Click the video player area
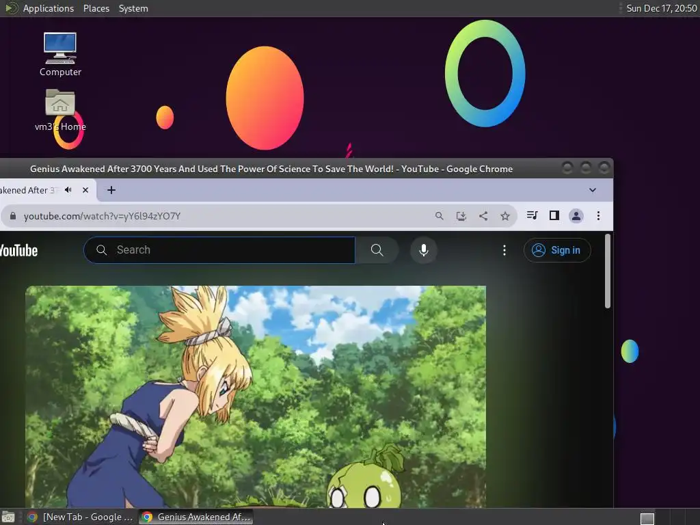The width and height of the screenshot is (700, 525). (x=256, y=396)
